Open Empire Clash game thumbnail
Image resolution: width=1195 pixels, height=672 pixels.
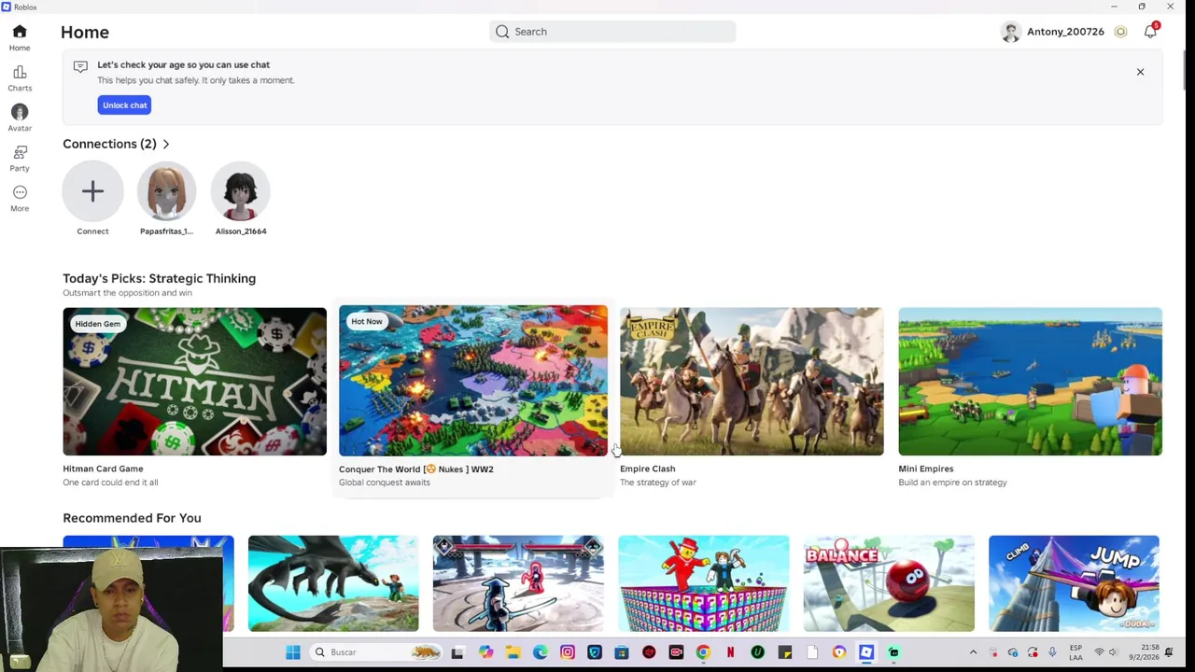coord(752,381)
